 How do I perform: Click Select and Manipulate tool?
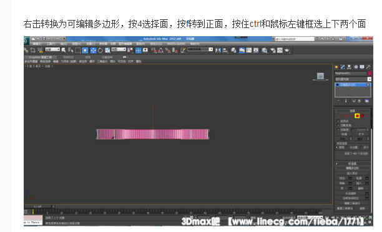pos(138,51)
